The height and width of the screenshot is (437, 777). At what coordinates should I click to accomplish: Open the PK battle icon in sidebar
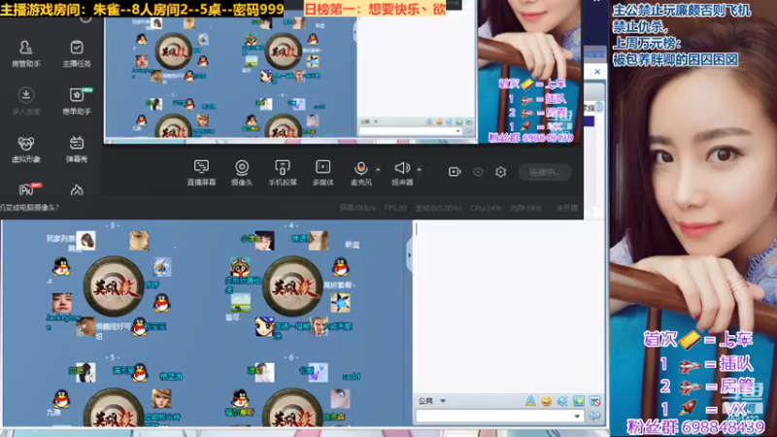tap(29, 188)
